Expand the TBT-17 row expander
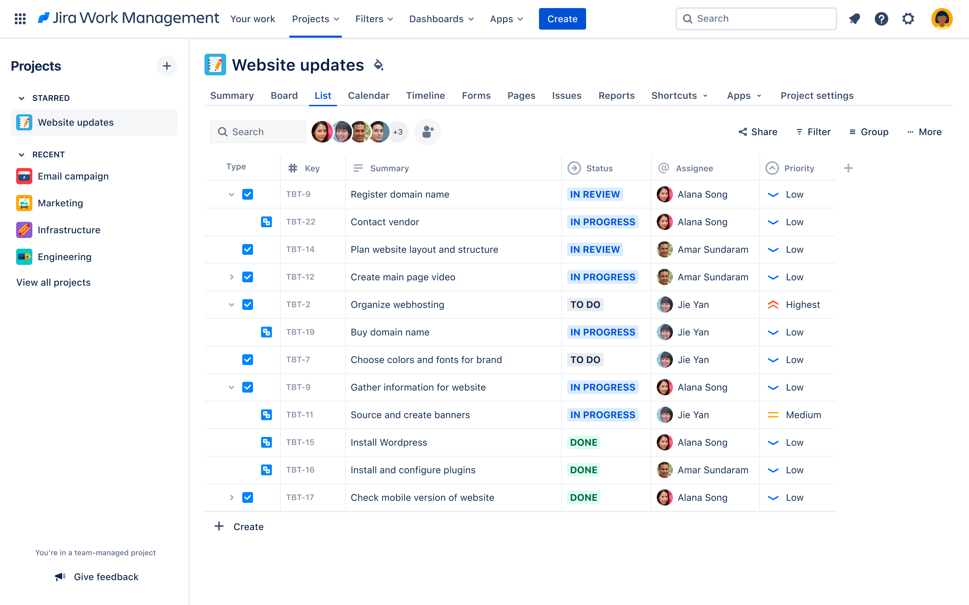This screenshot has height=605, width=969. point(231,498)
